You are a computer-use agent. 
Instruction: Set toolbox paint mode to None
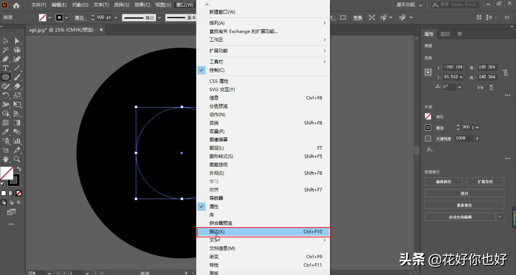pos(19,193)
